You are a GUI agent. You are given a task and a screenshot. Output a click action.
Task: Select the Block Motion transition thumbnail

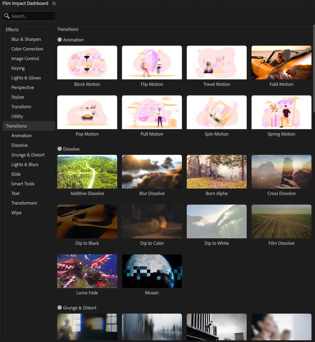[87, 63]
